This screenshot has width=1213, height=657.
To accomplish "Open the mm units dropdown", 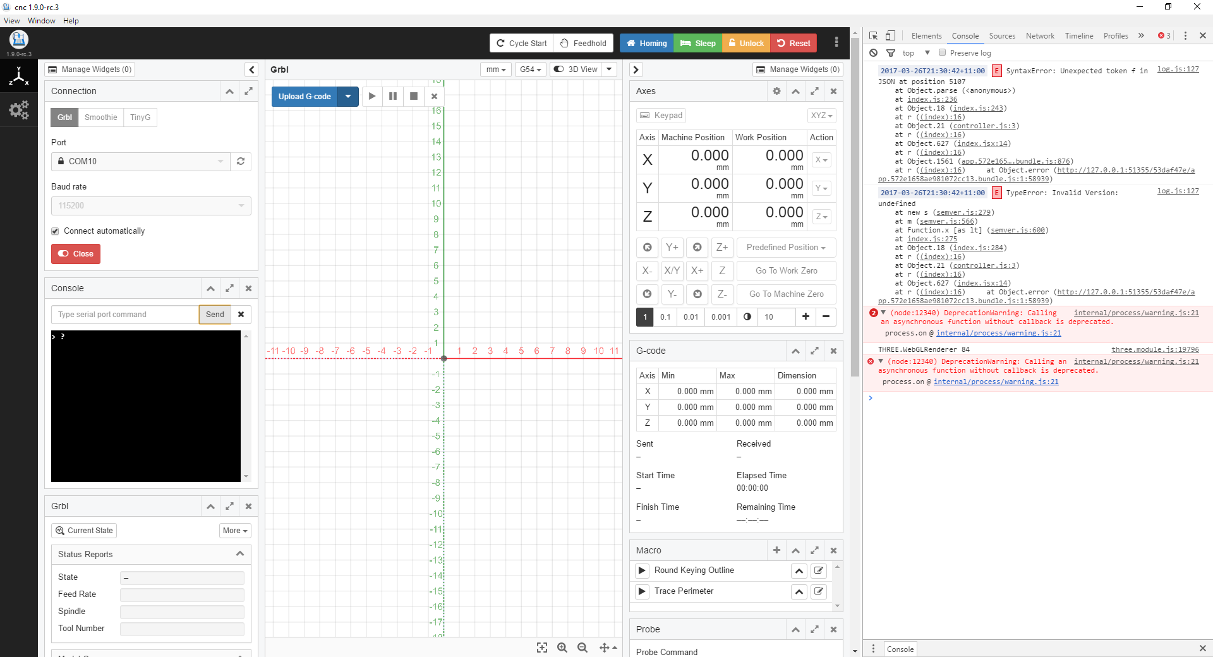I will (496, 69).
